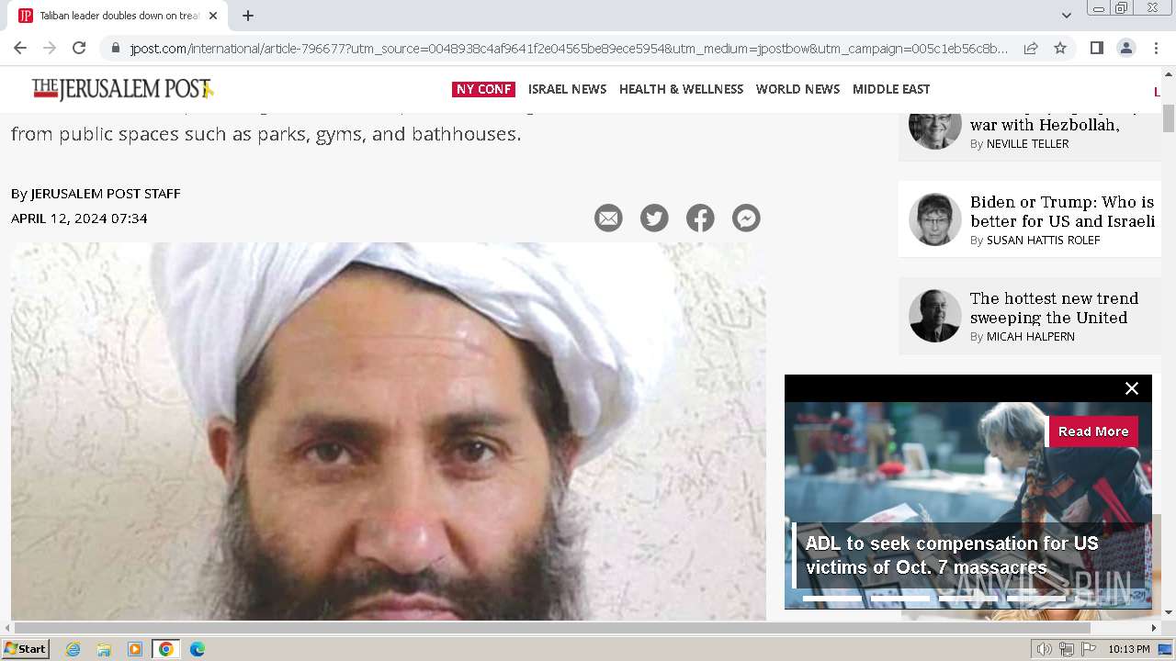Open Windows Start menu

(26, 649)
